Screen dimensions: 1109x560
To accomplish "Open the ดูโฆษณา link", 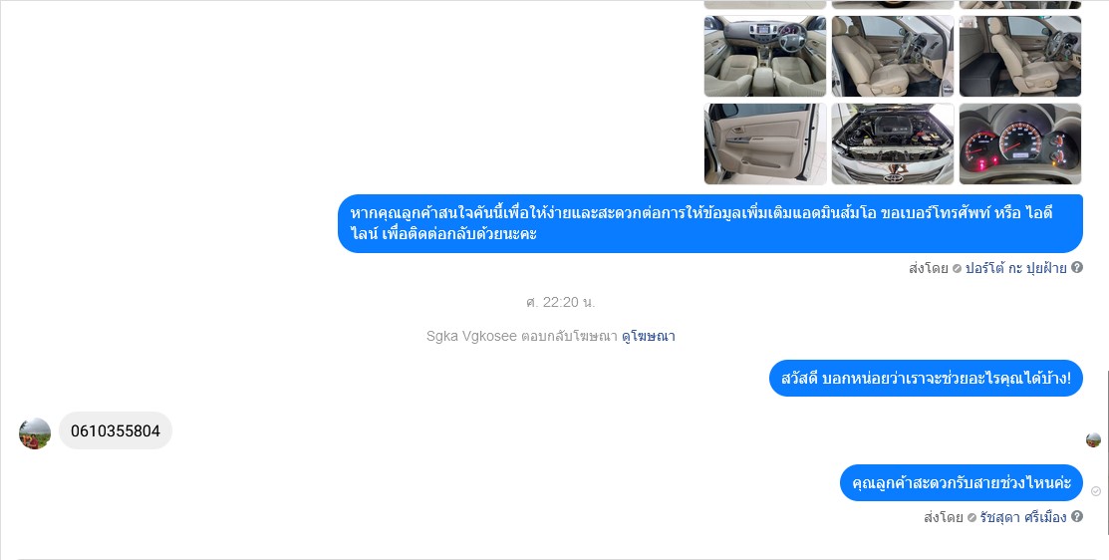I will [x=648, y=337].
